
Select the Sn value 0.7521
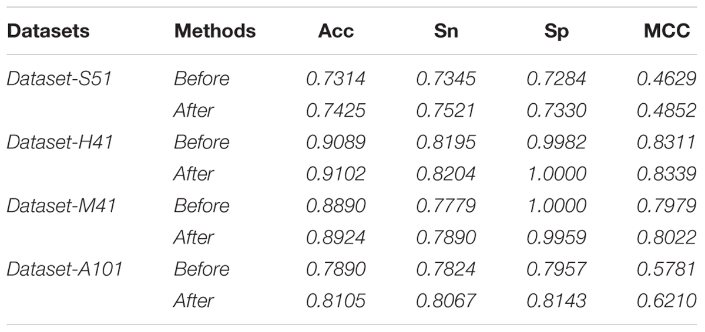click(x=446, y=110)
